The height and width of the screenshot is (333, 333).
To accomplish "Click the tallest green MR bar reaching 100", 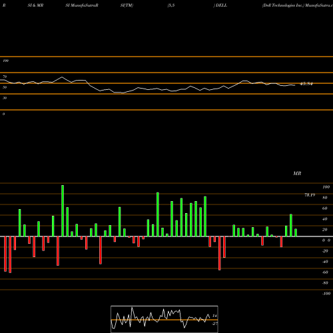I will pos(63,210).
